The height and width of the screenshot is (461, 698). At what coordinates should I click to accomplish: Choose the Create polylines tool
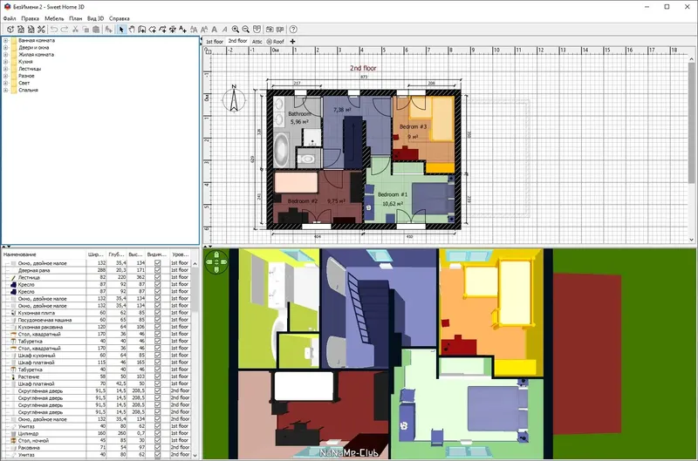(162, 30)
